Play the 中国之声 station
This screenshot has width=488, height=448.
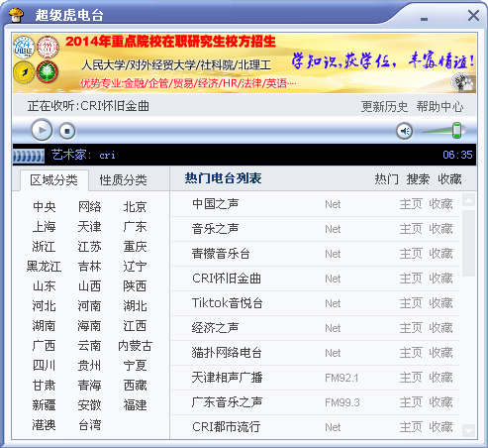(215, 204)
